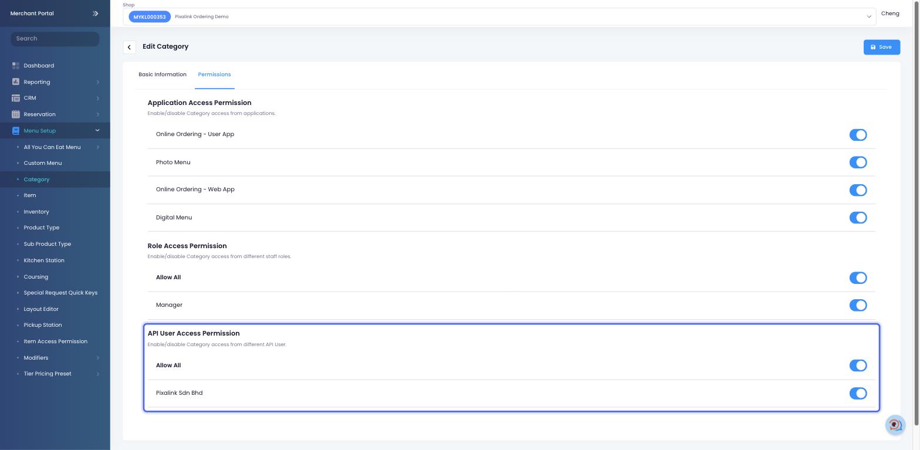Viewport: 920px width, 450px height.
Task: Expand All You Can Eat Menu
Action: [97, 147]
